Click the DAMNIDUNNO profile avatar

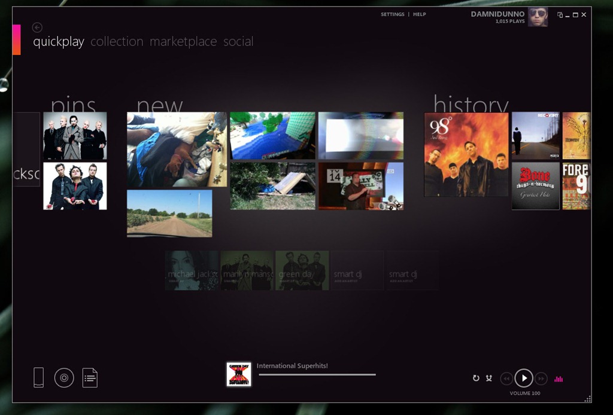click(538, 17)
